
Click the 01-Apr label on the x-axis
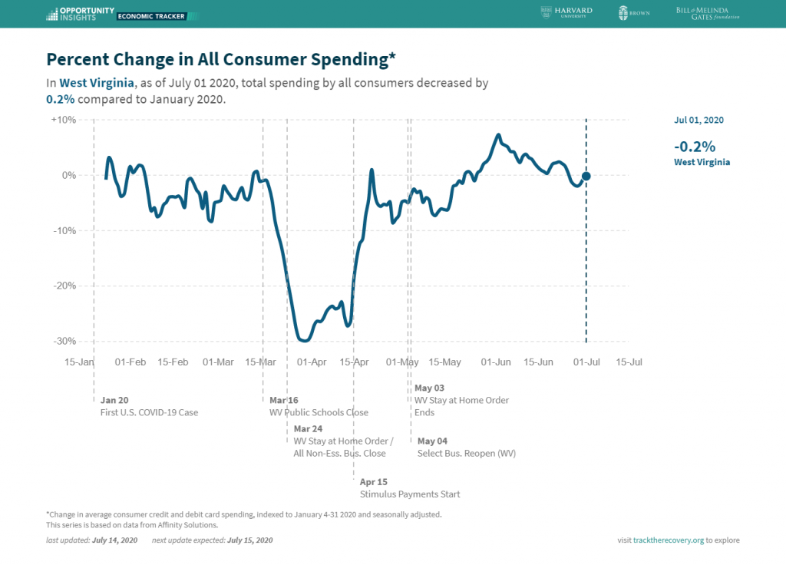[x=312, y=362]
